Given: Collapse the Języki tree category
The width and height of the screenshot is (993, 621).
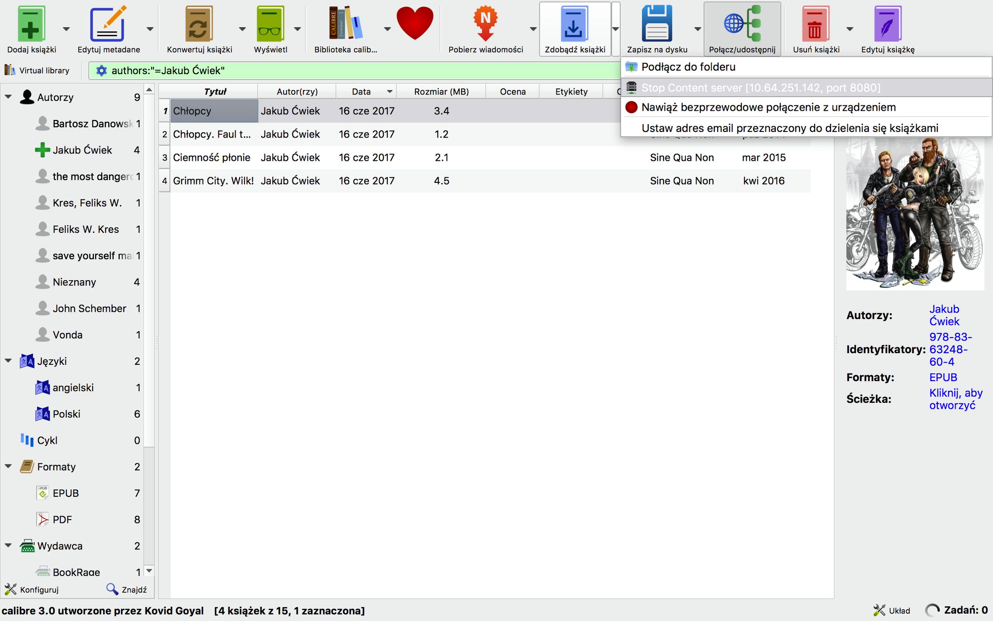Looking at the screenshot, I should click(x=8, y=361).
